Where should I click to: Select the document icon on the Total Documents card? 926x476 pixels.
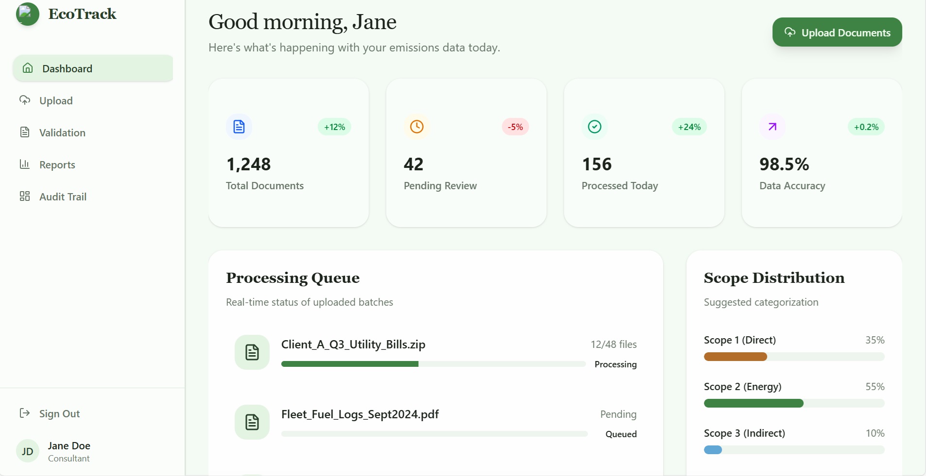pyautogui.click(x=239, y=127)
